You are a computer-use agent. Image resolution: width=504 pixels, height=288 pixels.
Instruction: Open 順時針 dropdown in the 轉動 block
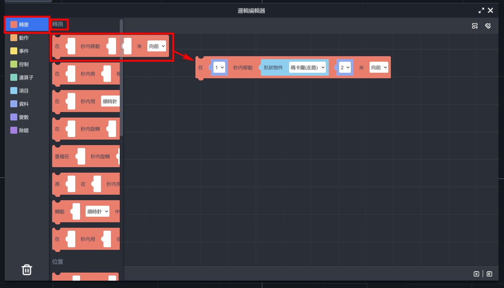[x=97, y=212]
